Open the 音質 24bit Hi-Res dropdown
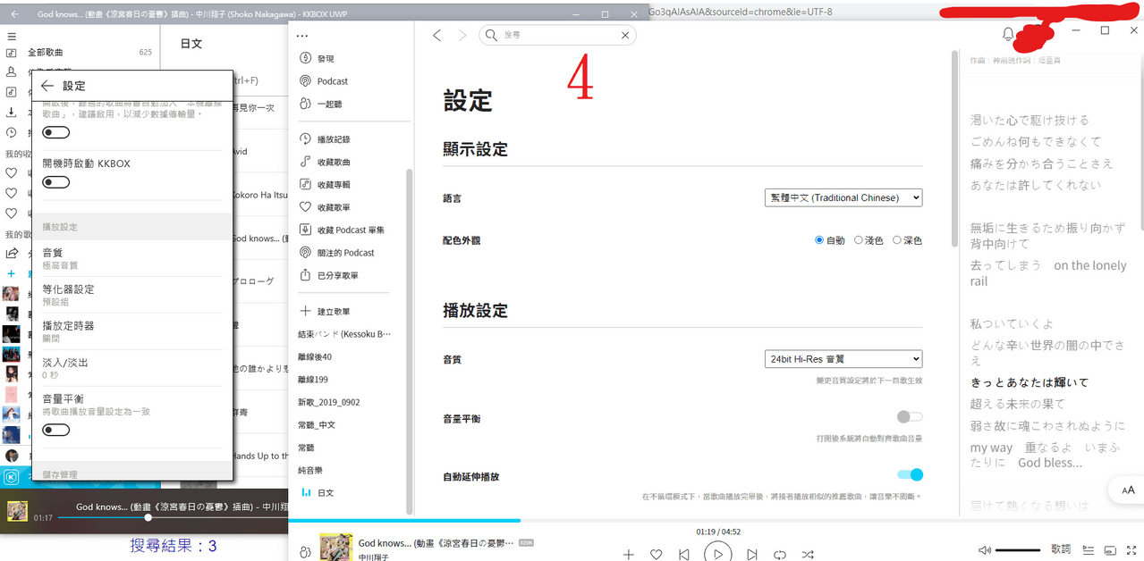 843,359
